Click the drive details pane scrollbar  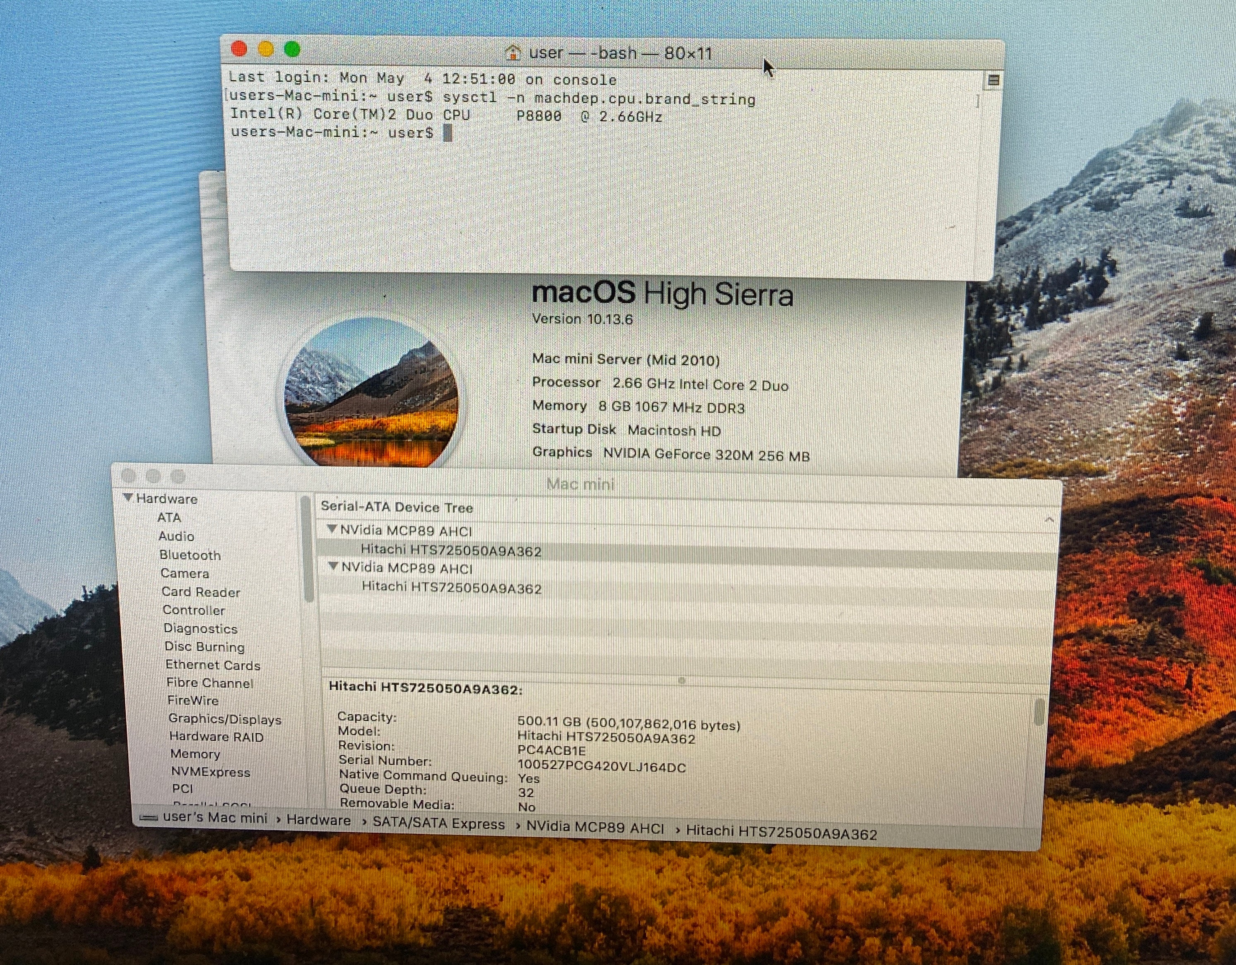[x=1039, y=713]
